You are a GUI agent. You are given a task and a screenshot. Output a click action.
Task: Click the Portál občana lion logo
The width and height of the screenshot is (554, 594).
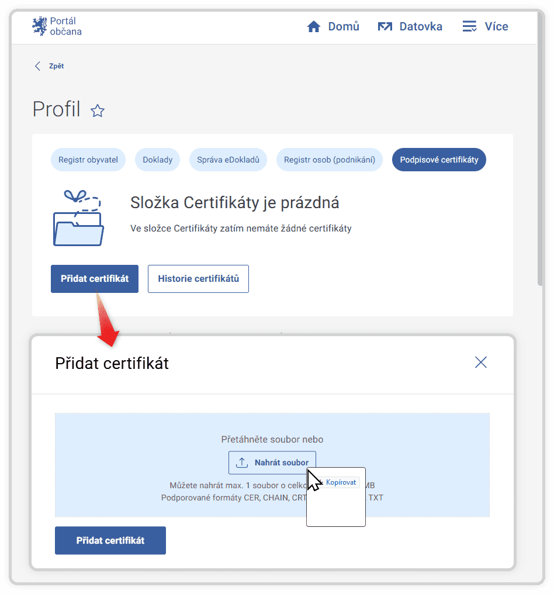point(40,25)
